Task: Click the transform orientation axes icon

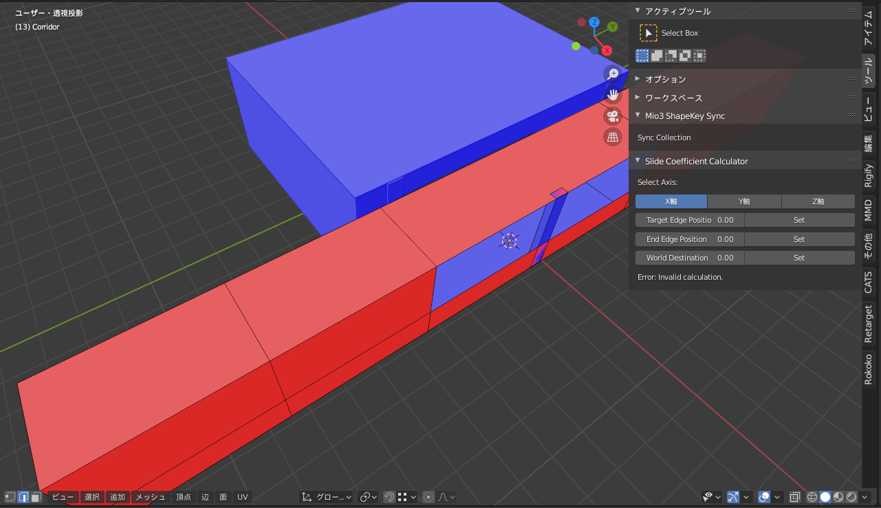Action: pos(307,497)
